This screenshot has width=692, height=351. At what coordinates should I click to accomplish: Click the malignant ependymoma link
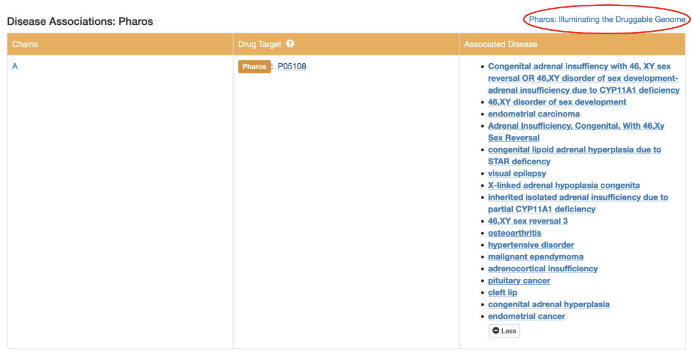(x=536, y=256)
